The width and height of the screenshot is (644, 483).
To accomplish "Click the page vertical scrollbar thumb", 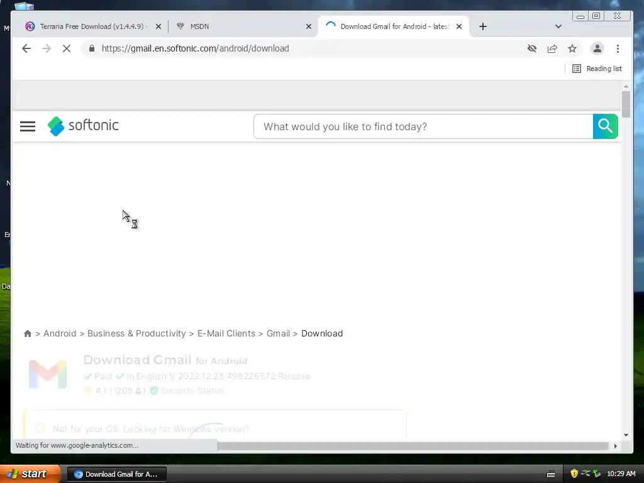I will 626,104.
